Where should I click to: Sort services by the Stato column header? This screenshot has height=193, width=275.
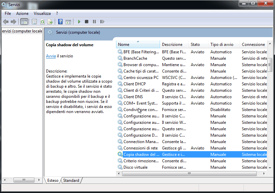tap(195, 45)
